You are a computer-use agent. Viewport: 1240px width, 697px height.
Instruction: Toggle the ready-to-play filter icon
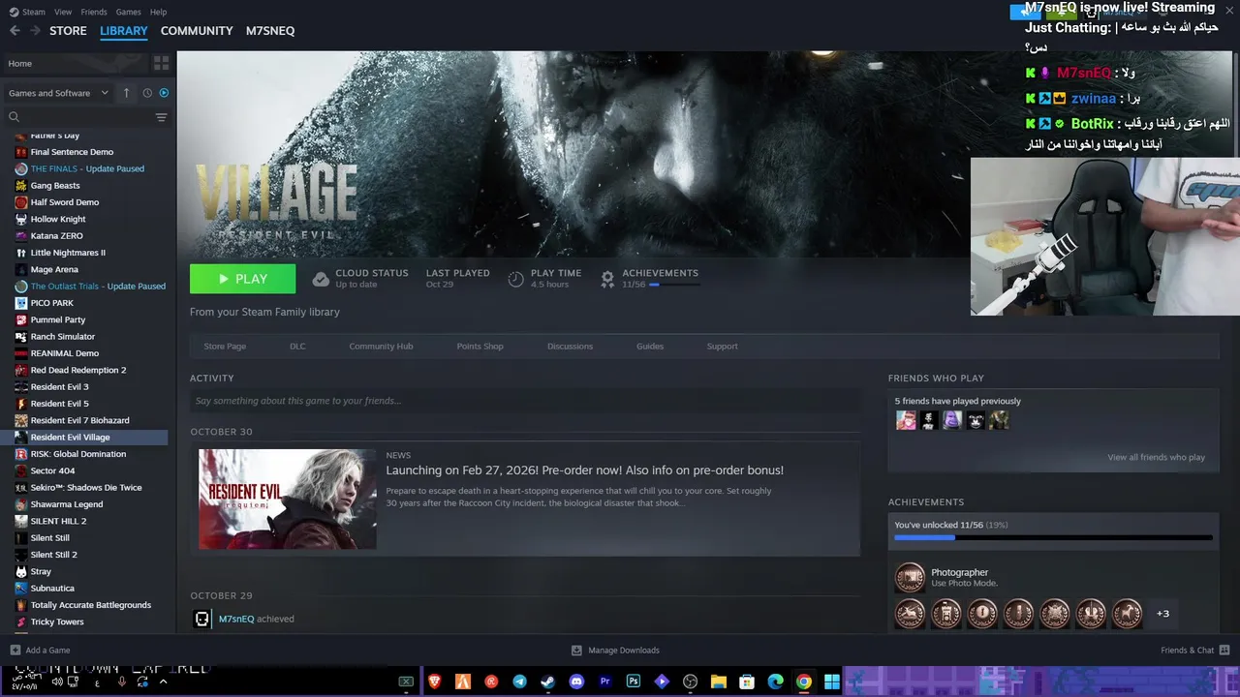coord(164,93)
